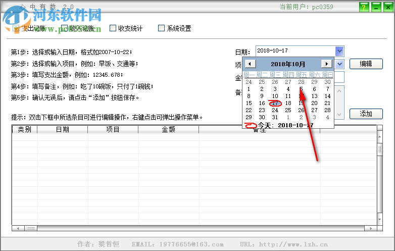Go to next month in calendar

327,64
